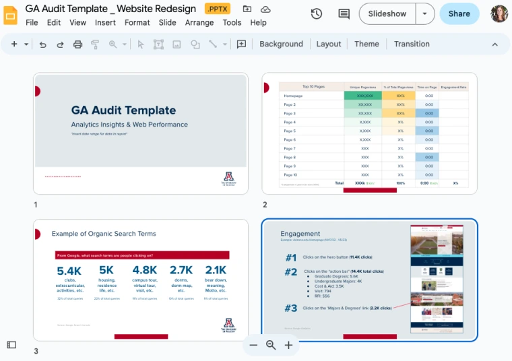Reset zoom with magnifier icon at bottom

click(x=271, y=345)
